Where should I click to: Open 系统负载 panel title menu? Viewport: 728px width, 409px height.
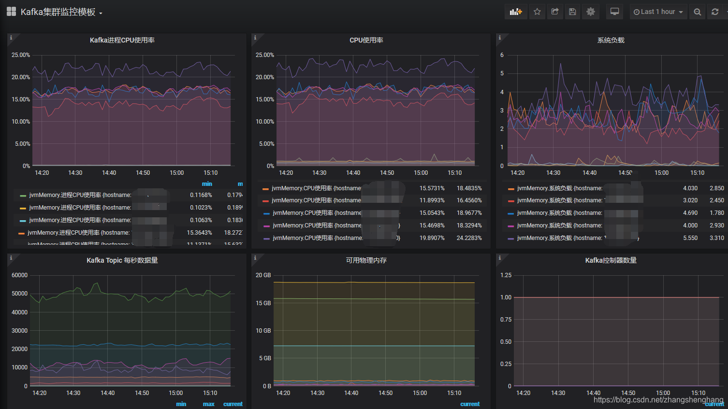click(x=611, y=40)
